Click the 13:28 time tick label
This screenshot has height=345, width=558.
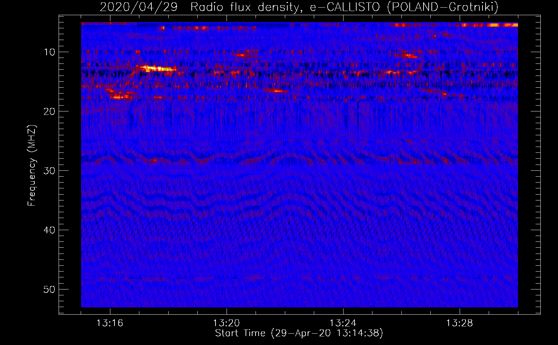[x=460, y=323]
